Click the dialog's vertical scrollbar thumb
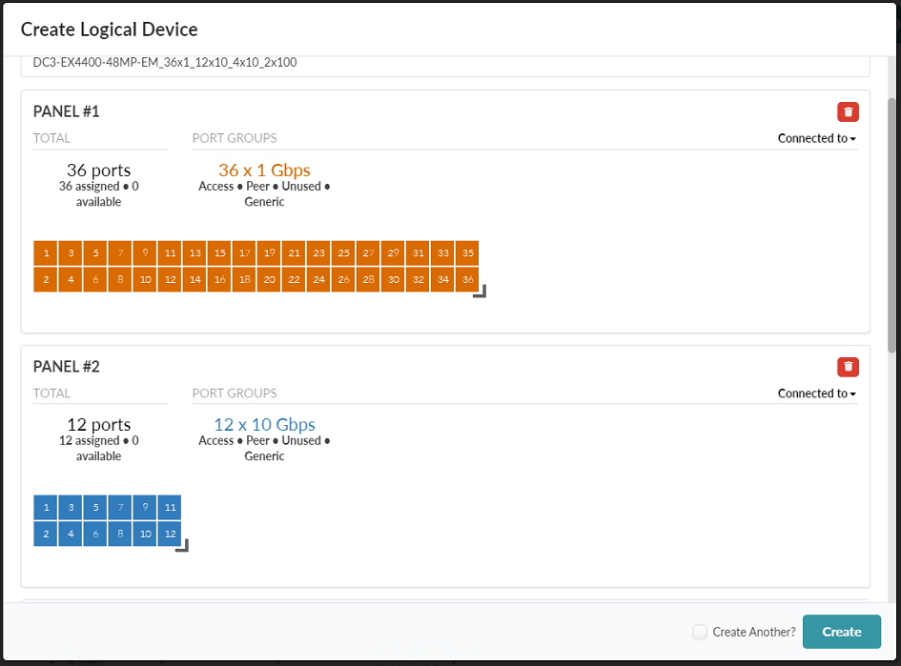The image size is (901, 666). tap(891, 224)
